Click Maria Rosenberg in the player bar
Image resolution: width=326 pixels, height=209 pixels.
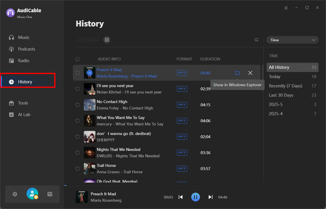[x=106, y=200]
